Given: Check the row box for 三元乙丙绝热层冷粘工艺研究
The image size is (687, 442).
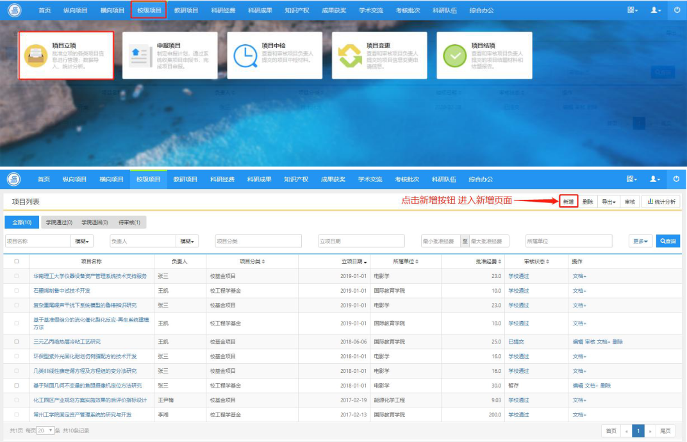Looking at the screenshot, I should click(17, 341).
